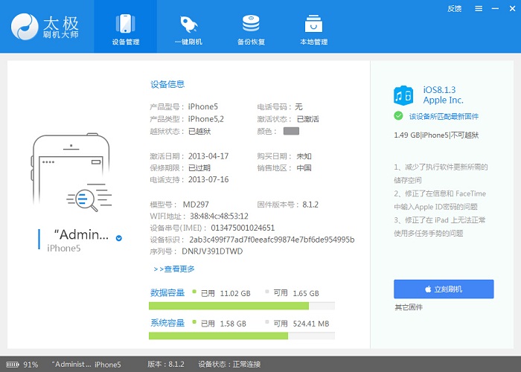This screenshot has width=521, height=372.
Task: Click the 数据容量 data capacity bar
Action: coord(241,306)
